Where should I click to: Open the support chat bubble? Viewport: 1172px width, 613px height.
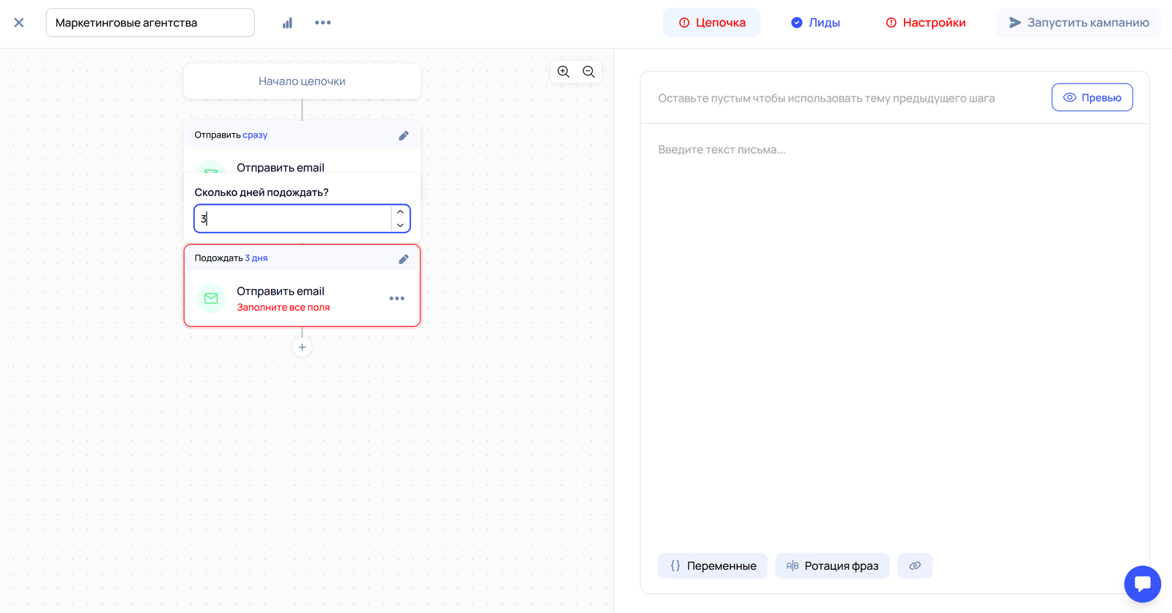(1142, 584)
